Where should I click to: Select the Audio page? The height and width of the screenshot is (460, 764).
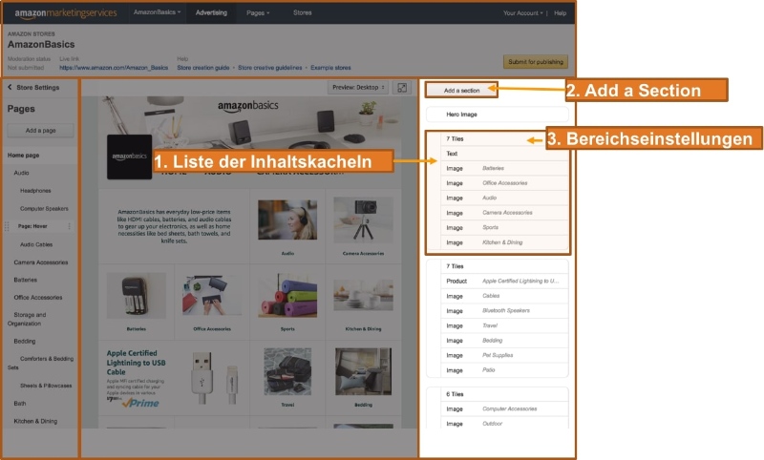pyautogui.click(x=21, y=173)
